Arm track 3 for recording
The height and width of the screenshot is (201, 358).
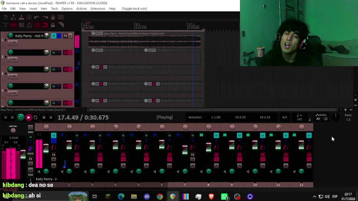10,69
